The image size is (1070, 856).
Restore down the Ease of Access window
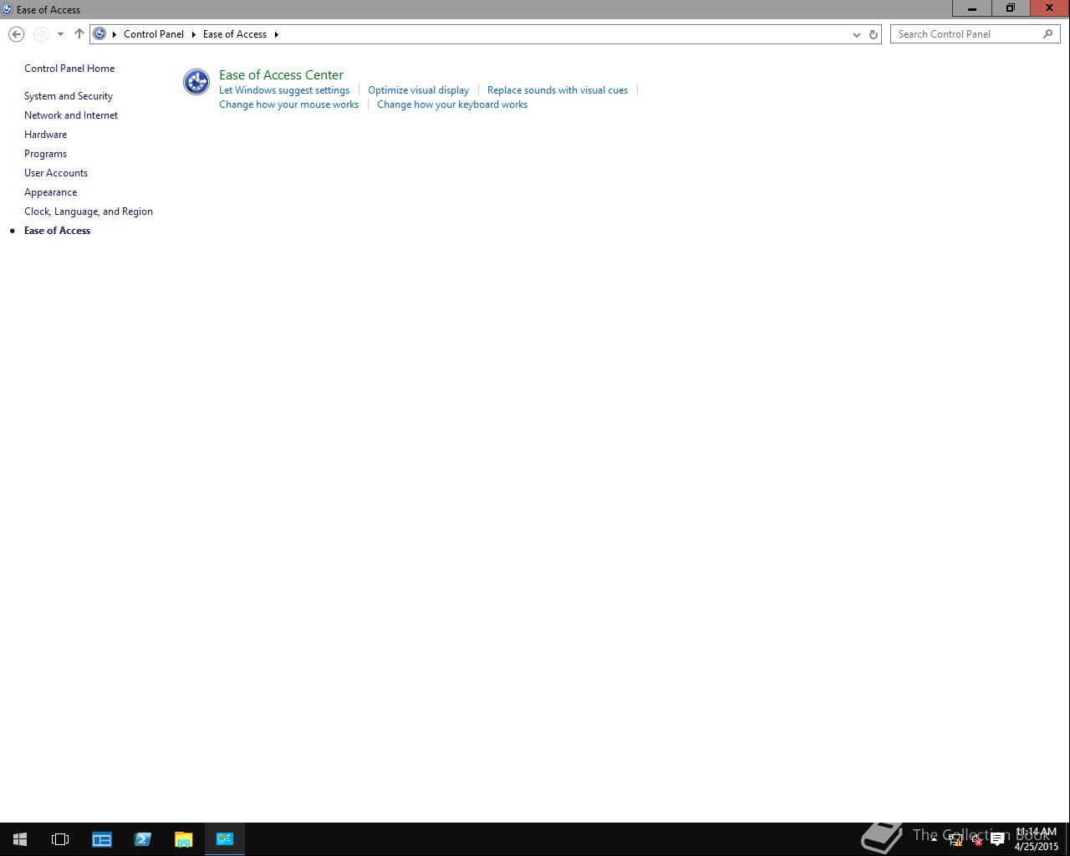point(1011,8)
